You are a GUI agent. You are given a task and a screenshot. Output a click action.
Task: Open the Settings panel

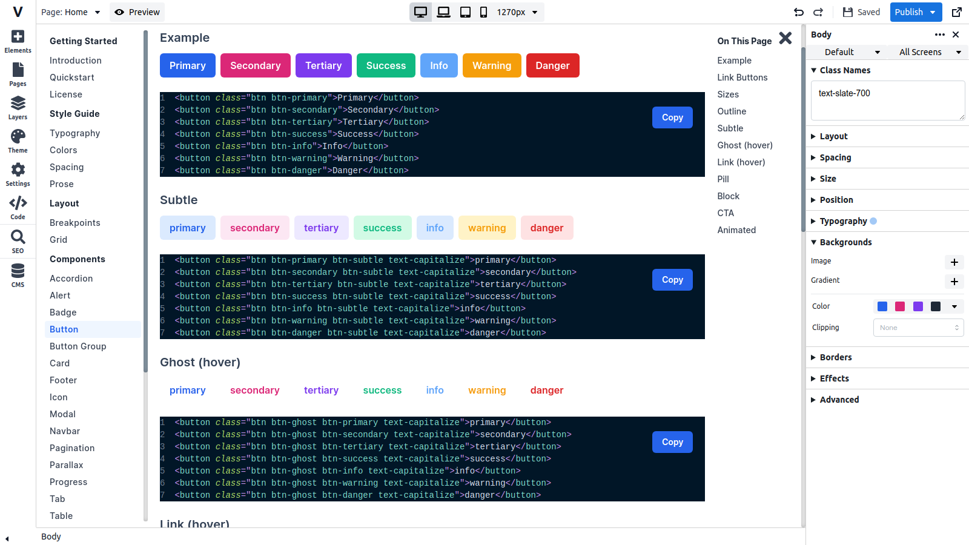[18, 175]
